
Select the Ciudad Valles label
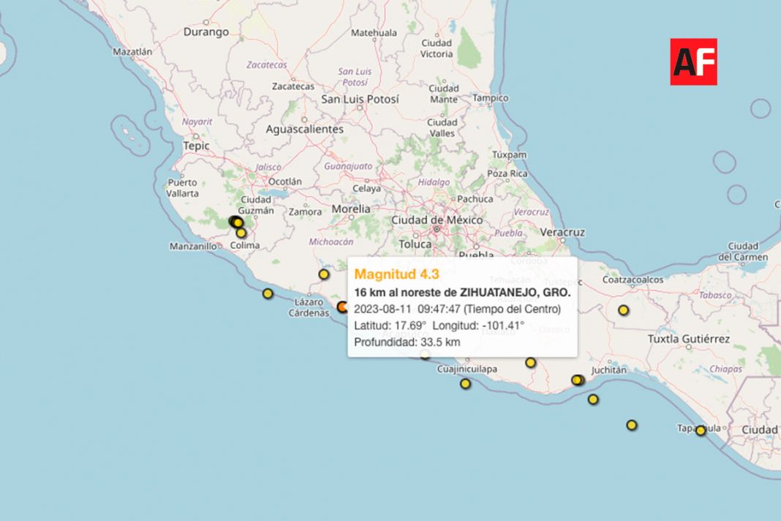pos(442,127)
